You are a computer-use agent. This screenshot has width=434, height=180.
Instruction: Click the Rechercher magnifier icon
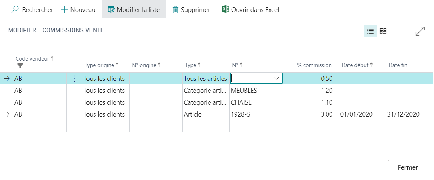click(15, 9)
